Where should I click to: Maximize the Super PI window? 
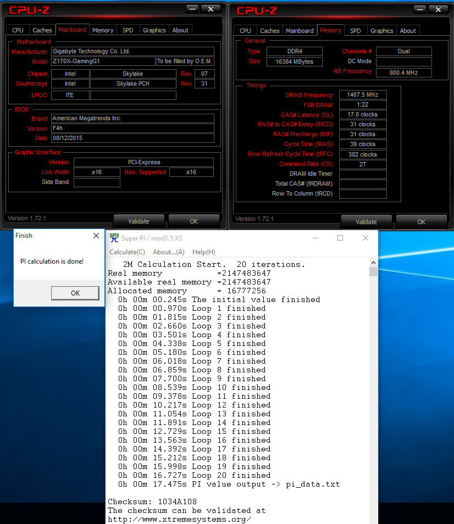[x=340, y=238]
